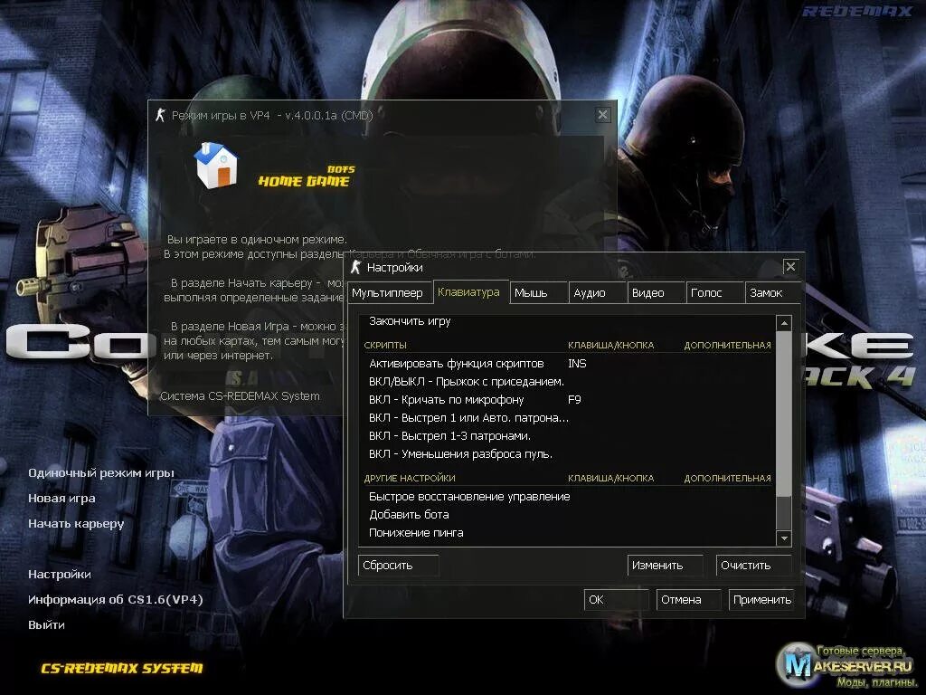Open Информация об CS1.6(VP4) menu item
The width and height of the screenshot is (926, 695).
pyautogui.click(x=116, y=599)
